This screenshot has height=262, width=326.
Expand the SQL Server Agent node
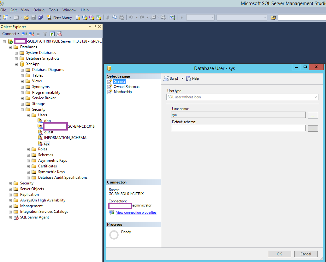(x=10, y=218)
